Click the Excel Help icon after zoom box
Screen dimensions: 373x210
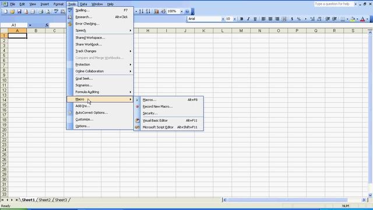coord(187,11)
